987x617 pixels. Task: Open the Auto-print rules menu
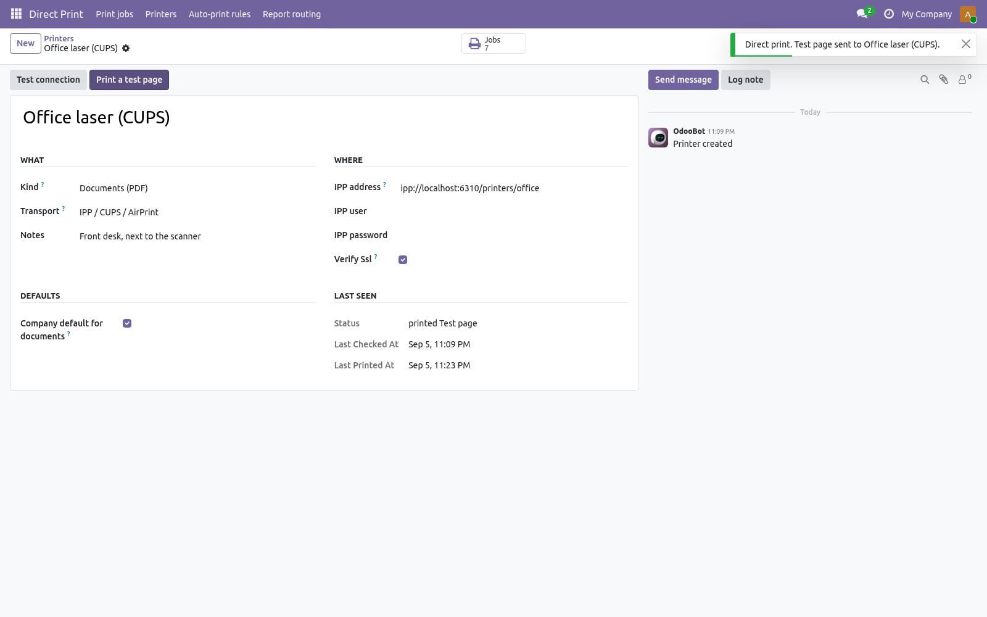coord(220,14)
